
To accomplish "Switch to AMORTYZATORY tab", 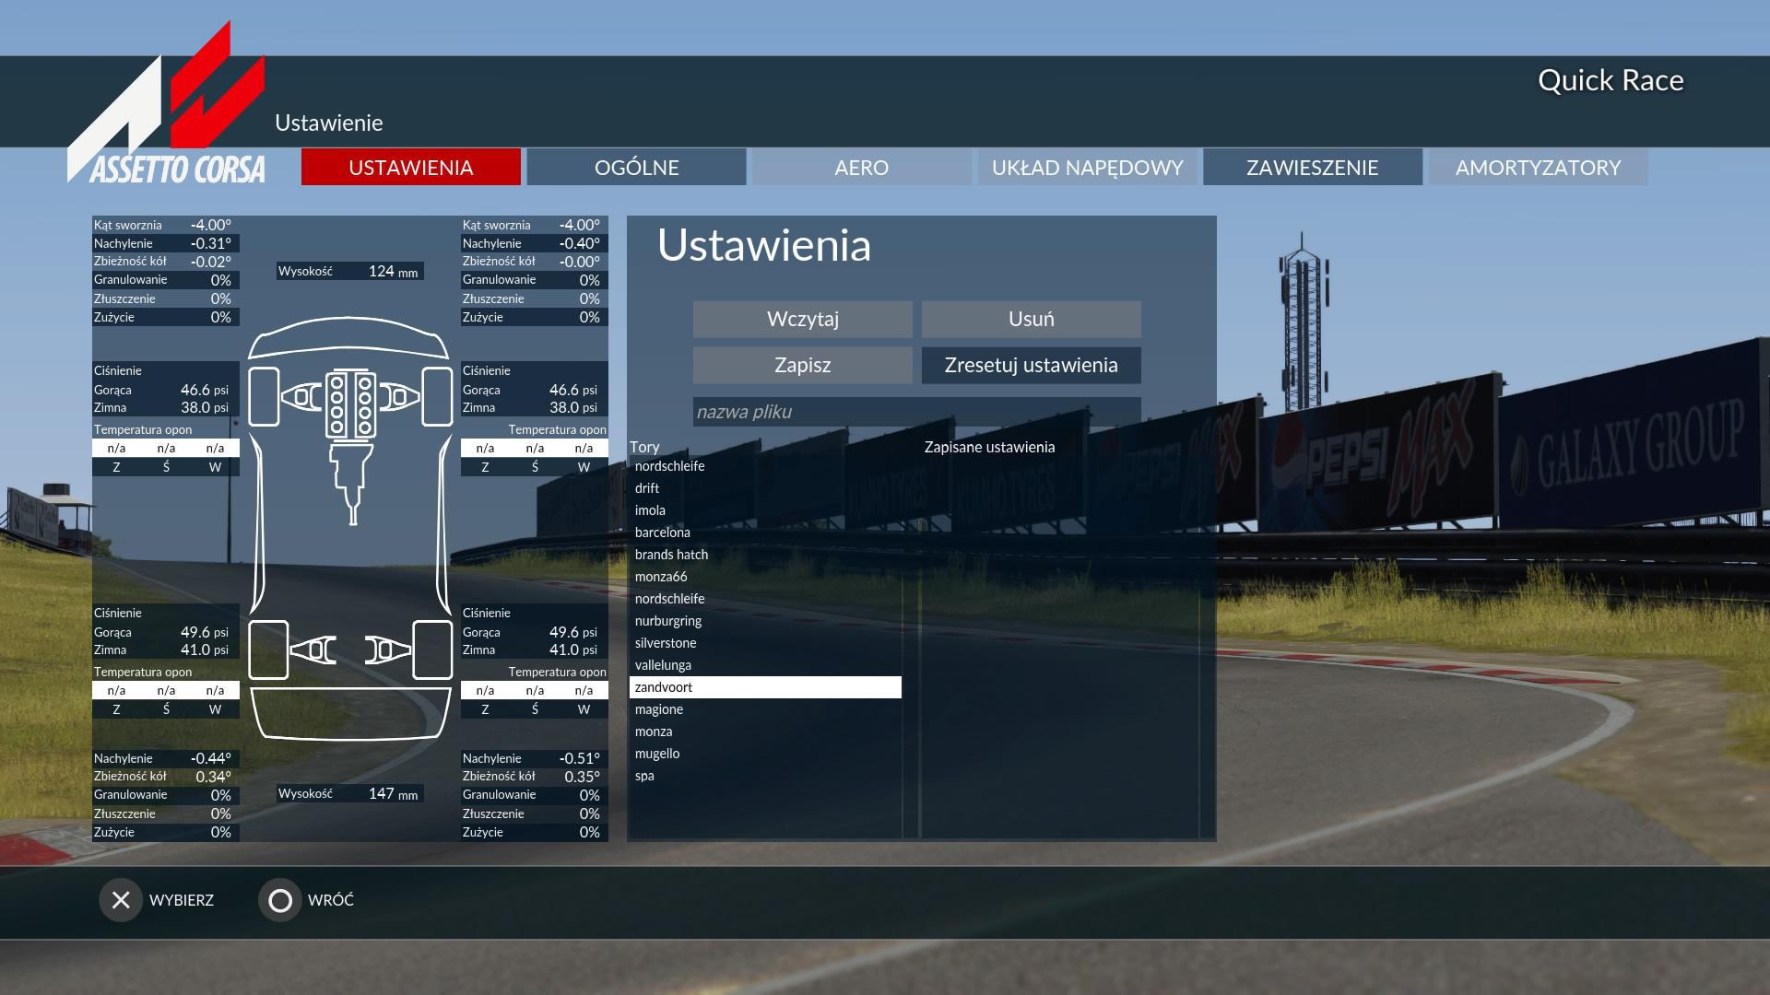I will coord(1539,167).
